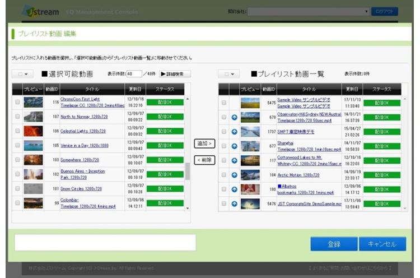
Task: Check the ChronoCon First Light row checkbox
Action: (x=17, y=102)
